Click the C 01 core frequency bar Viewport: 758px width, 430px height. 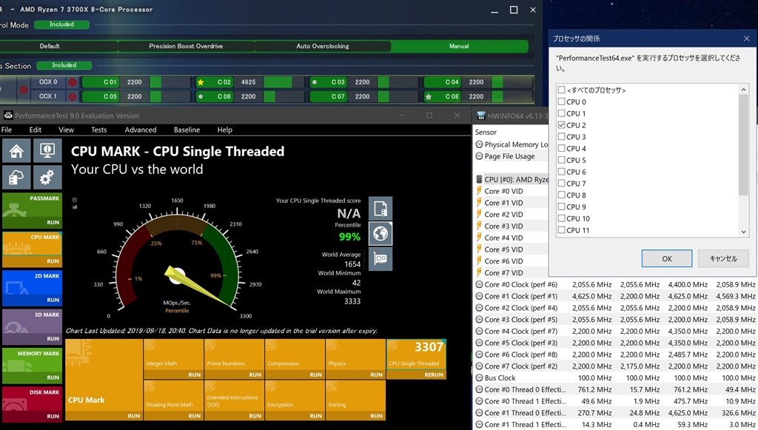170,82
